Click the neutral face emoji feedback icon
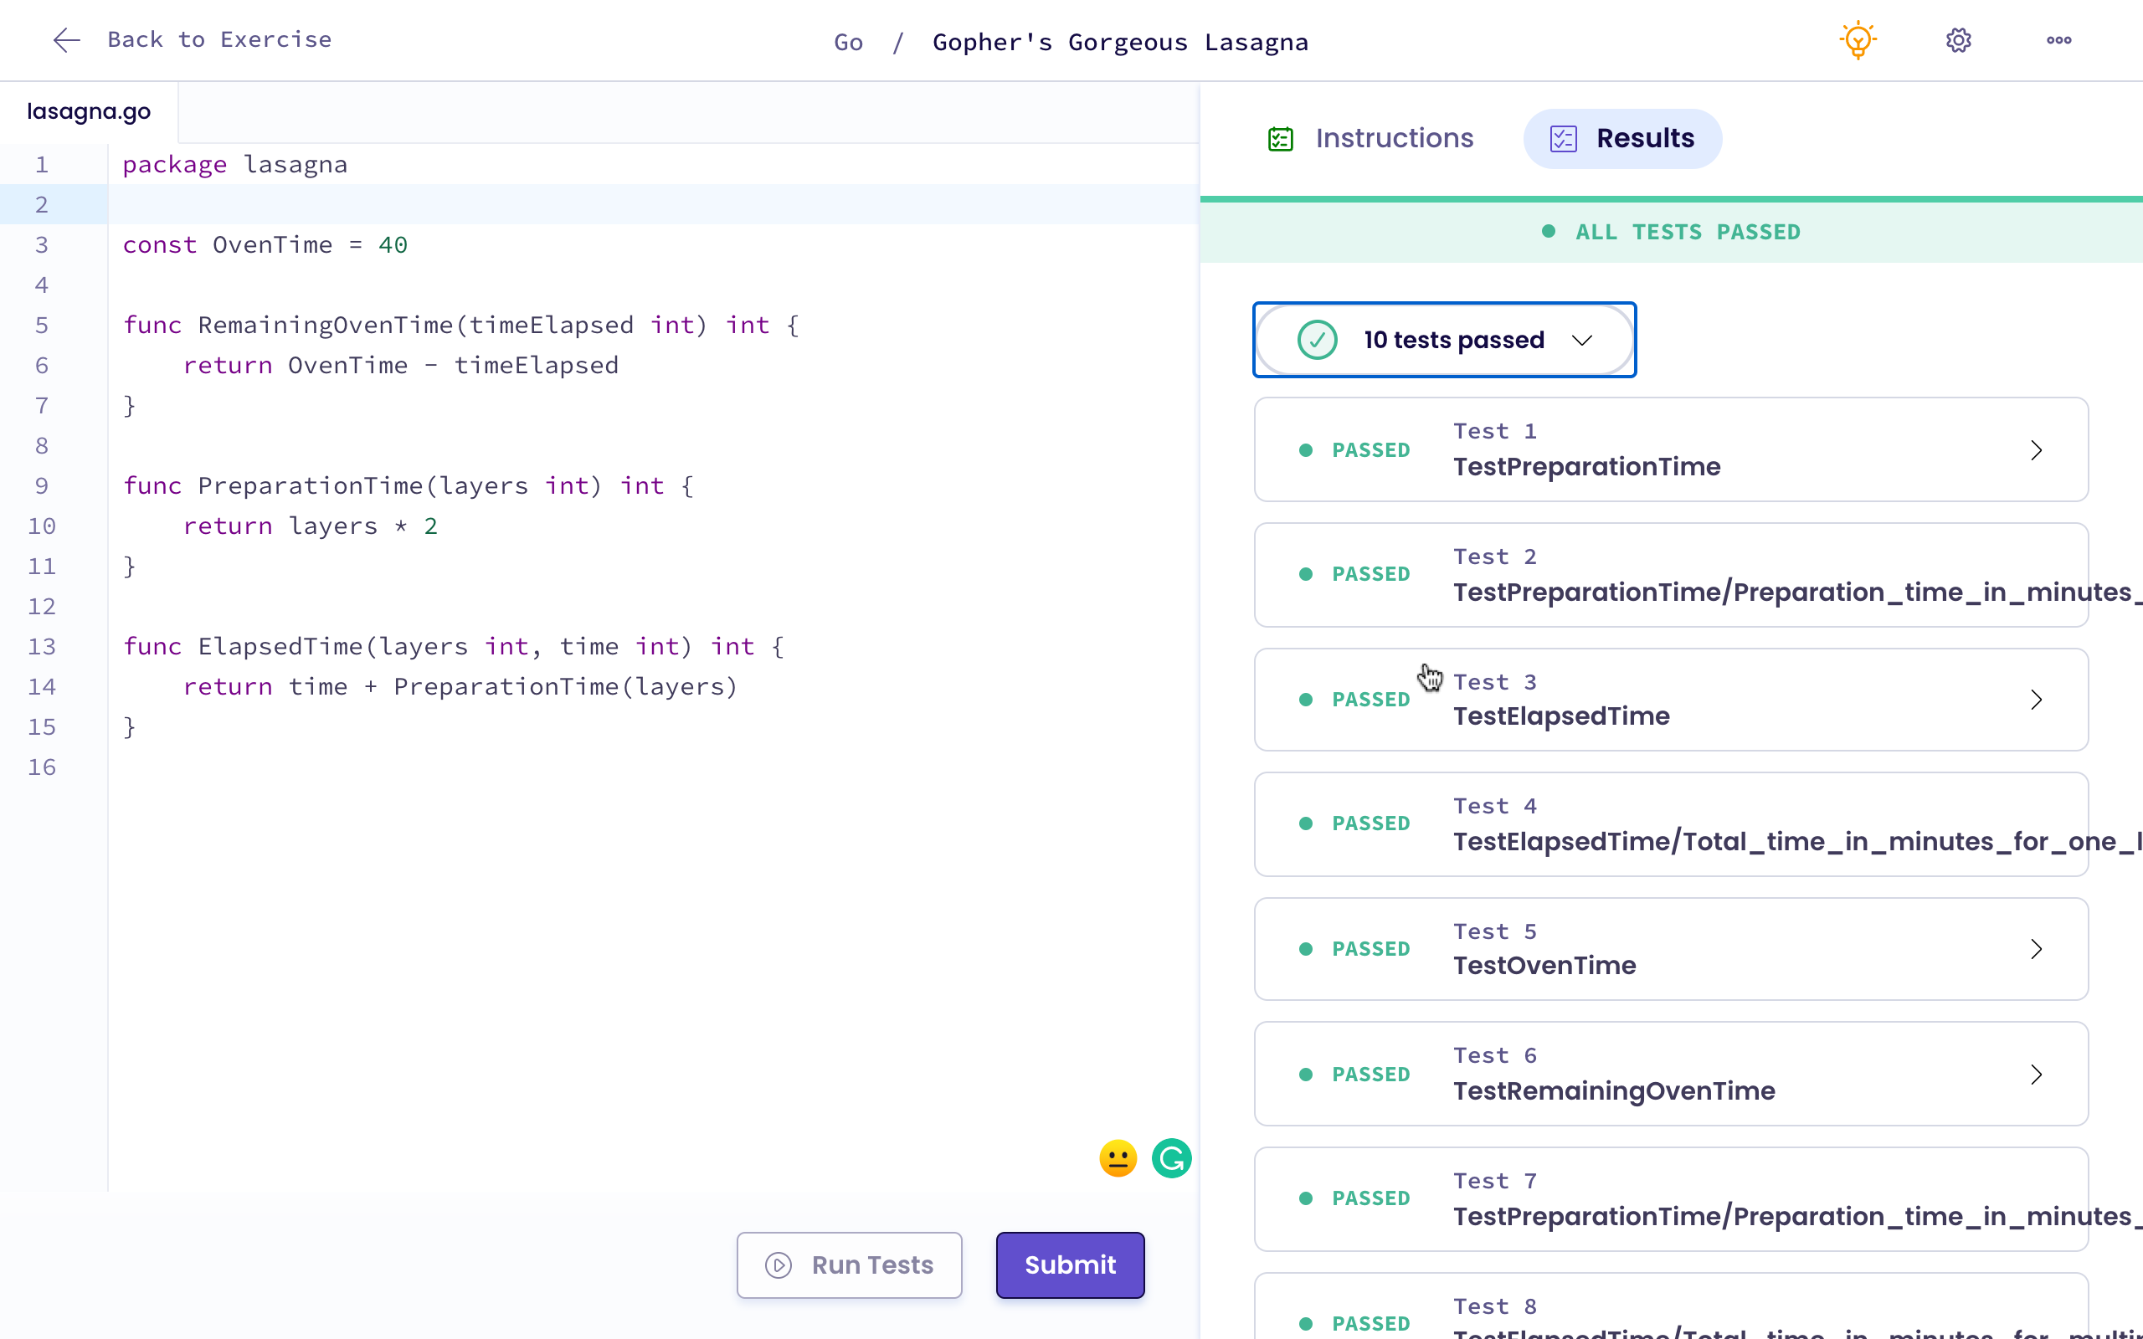This screenshot has width=2143, height=1339. pos(1118,1158)
